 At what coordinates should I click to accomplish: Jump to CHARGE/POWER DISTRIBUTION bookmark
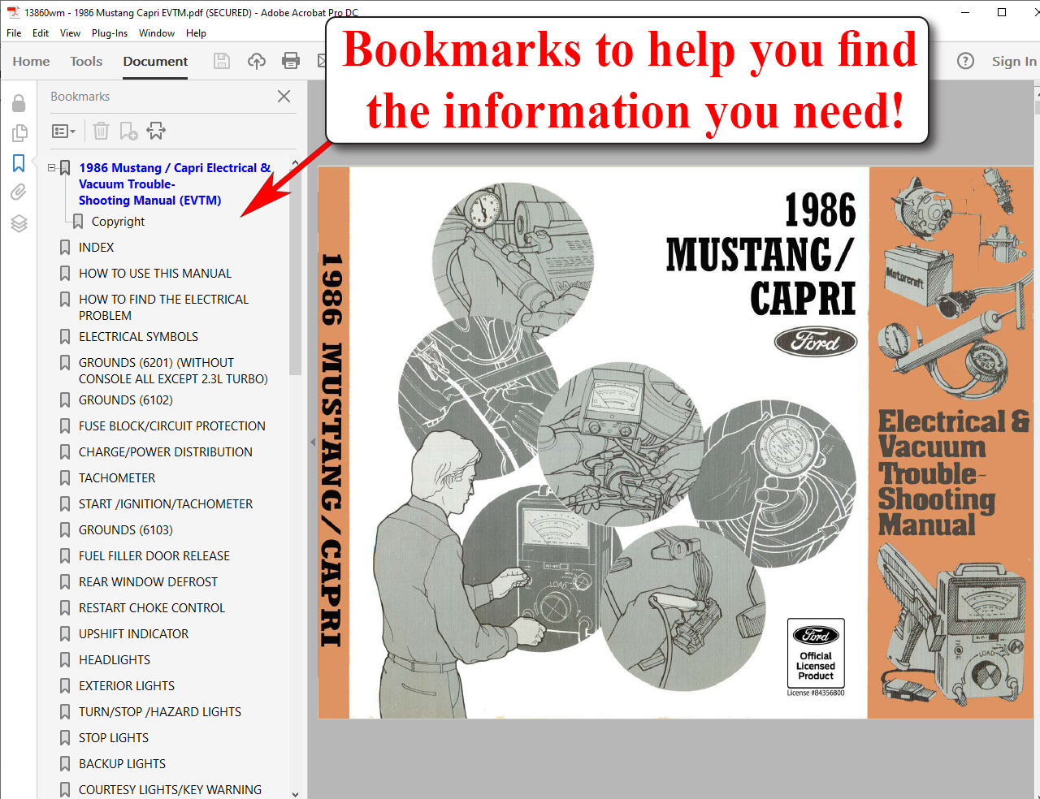click(x=166, y=452)
